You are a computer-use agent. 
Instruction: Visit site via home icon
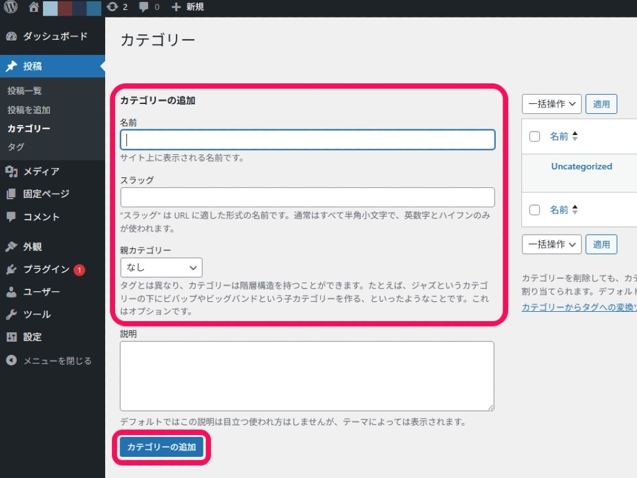point(34,7)
